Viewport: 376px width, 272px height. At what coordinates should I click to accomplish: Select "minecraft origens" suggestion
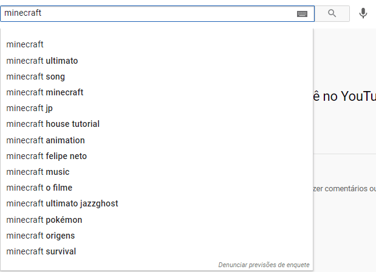coord(40,236)
